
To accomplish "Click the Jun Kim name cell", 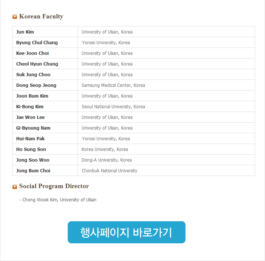I will (45, 32).
